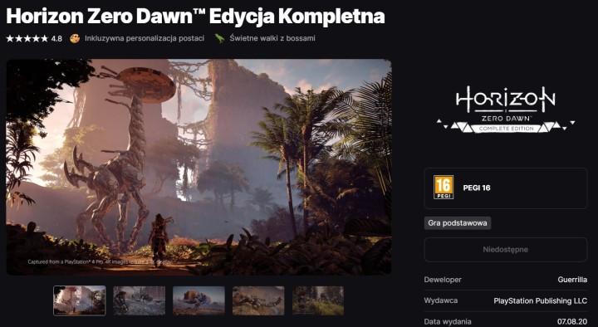Select the first screenshot thumbnail
598x327 pixels.
coord(80,300)
